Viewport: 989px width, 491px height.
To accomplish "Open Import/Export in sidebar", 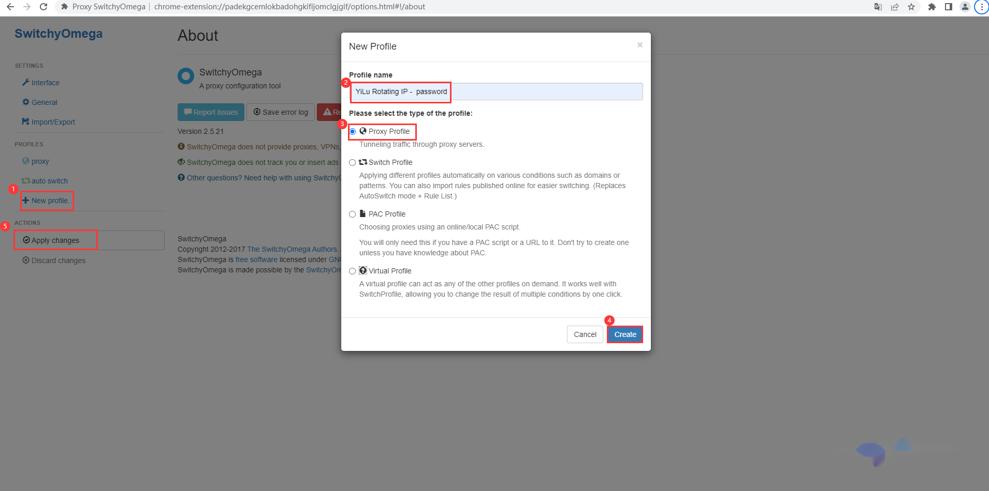I will 49,122.
